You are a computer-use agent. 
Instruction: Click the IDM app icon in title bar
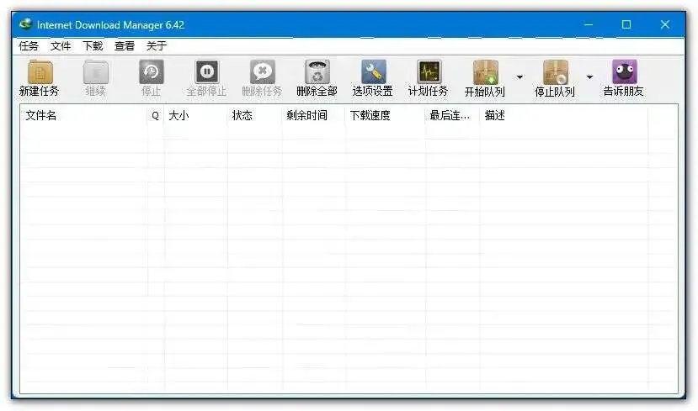tap(26, 24)
